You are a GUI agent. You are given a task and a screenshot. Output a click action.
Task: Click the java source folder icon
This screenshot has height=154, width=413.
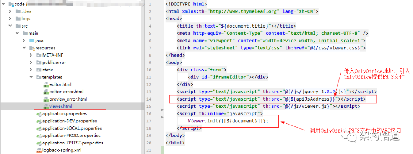32,41
